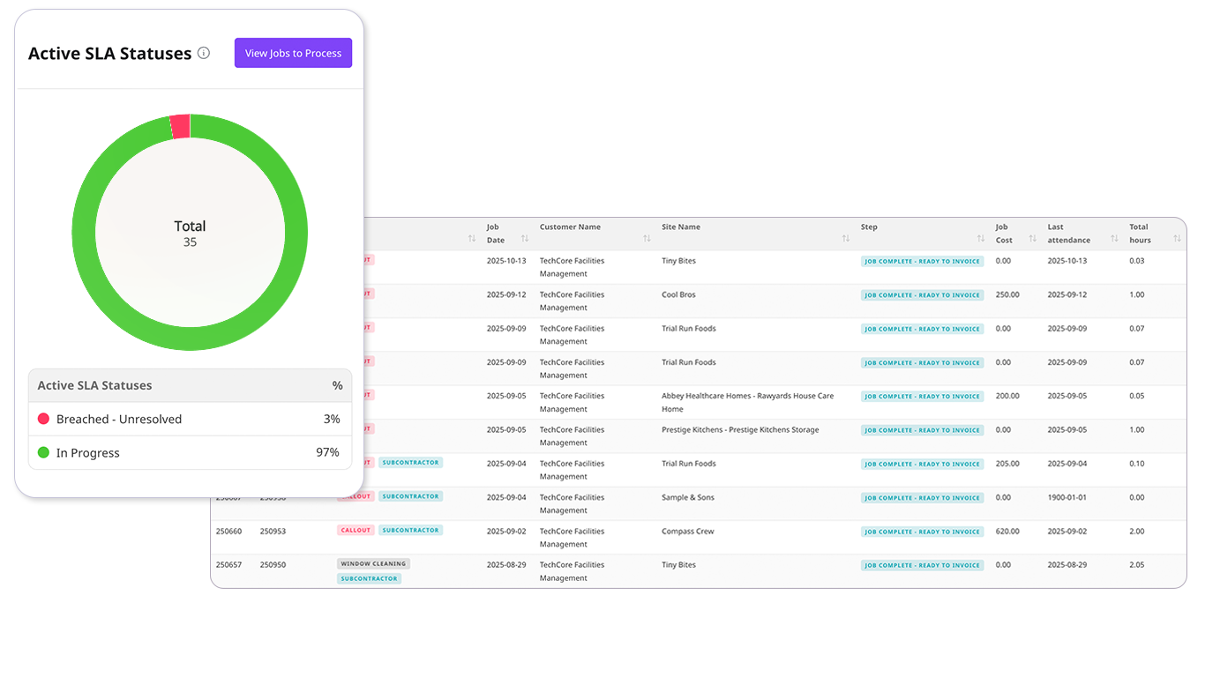The image size is (1205, 677).
Task: Click Last attendance sort icon
Action: [1115, 239]
